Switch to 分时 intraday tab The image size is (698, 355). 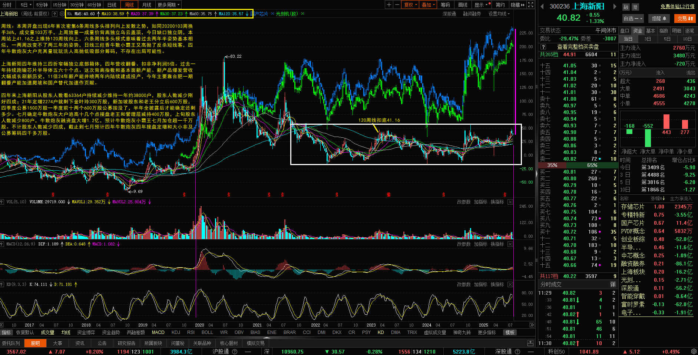click(x=7, y=5)
